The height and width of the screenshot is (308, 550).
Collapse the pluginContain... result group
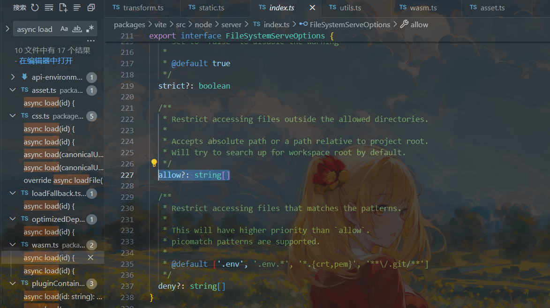pyautogui.click(x=13, y=283)
